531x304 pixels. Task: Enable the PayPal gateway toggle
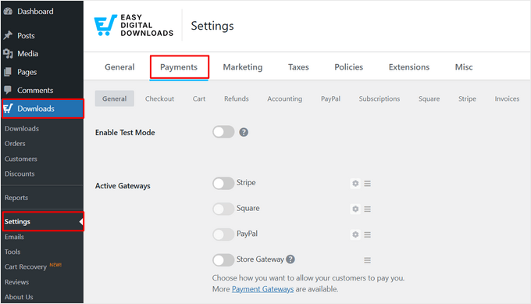click(223, 234)
